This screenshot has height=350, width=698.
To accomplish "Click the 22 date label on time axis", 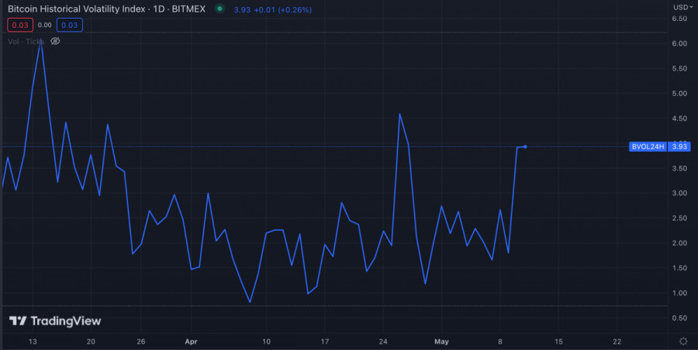I will [617, 341].
